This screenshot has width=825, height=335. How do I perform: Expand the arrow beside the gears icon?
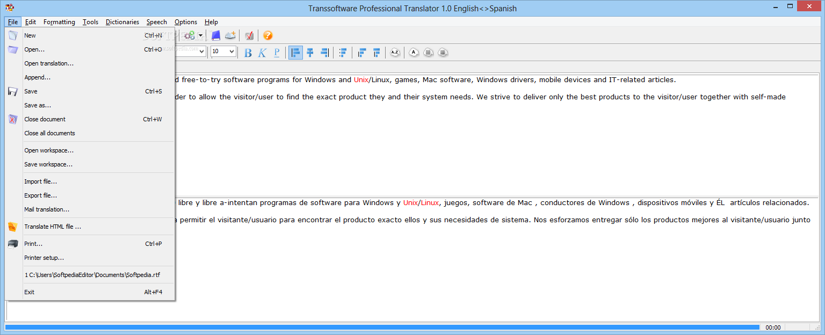pyautogui.click(x=200, y=35)
